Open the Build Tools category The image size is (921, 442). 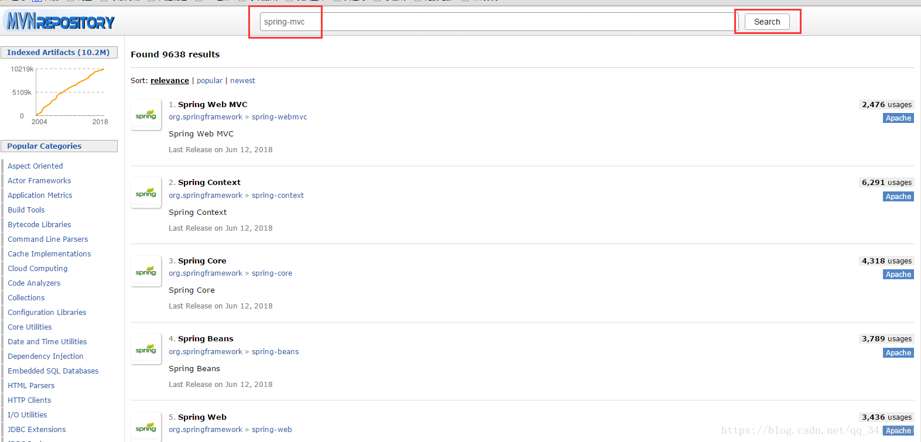26,210
